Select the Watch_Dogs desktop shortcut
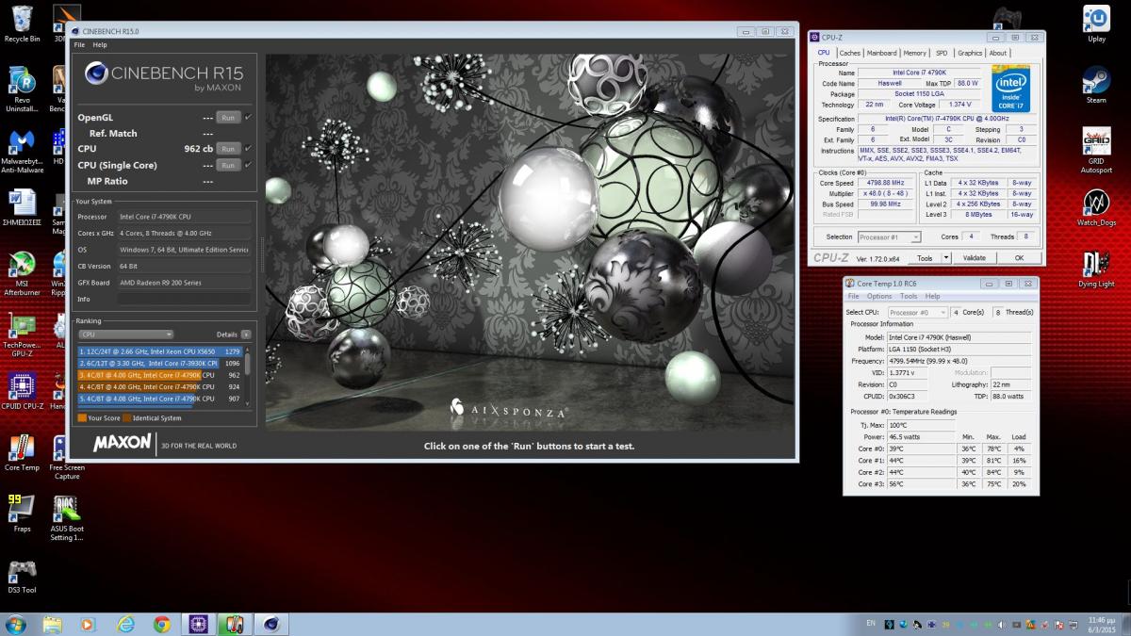The image size is (1131, 636). coord(1096,209)
